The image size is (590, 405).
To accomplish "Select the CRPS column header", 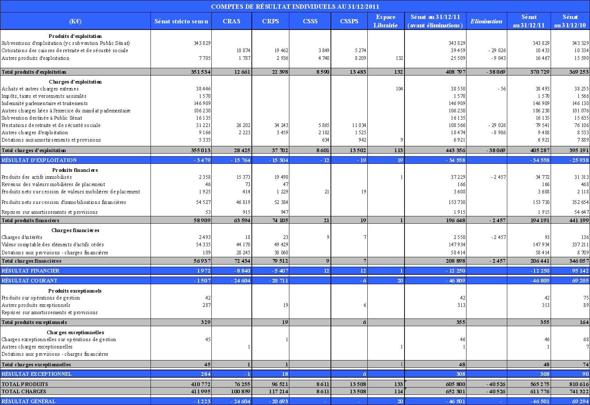I will coord(270,21).
